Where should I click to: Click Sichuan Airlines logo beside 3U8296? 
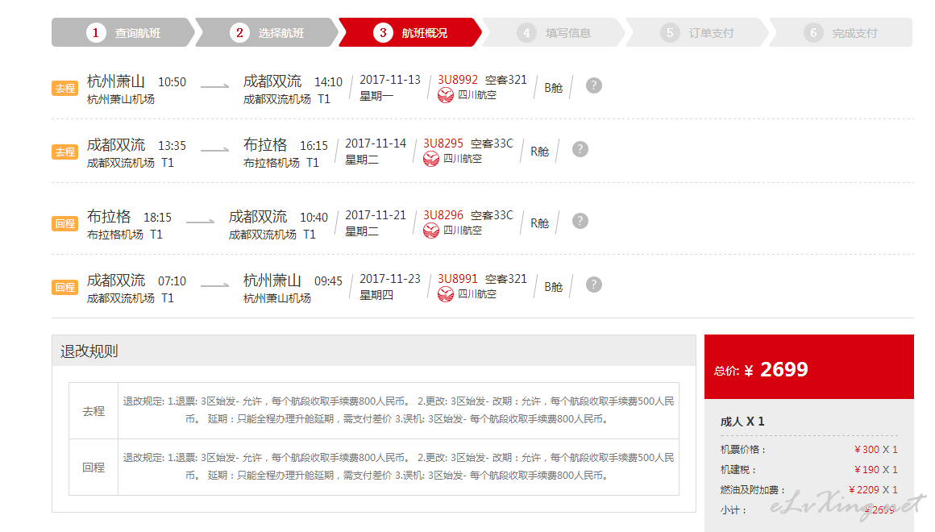coord(431,231)
